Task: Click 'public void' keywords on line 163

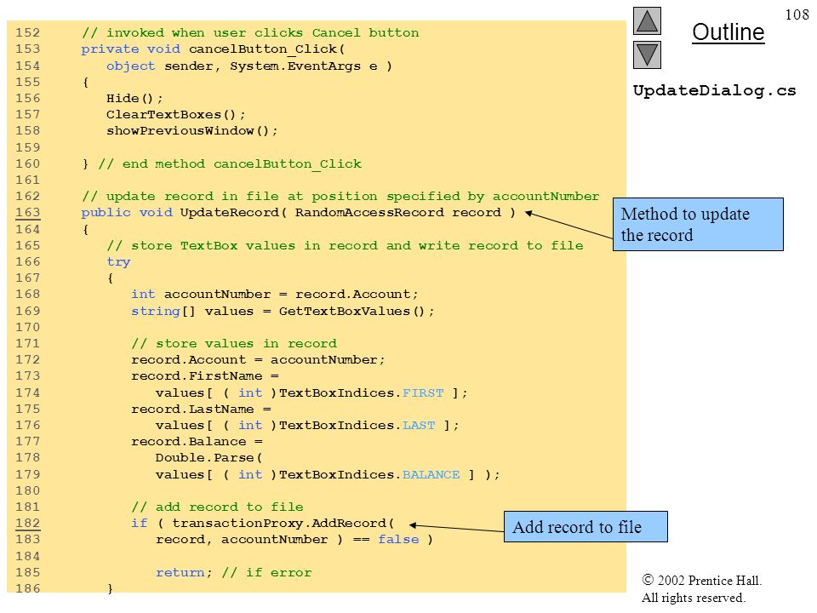Action: click(x=127, y=213)
